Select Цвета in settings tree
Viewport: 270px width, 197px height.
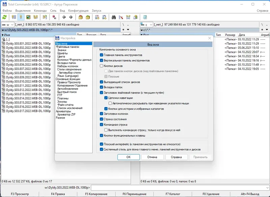click(61, 57)
